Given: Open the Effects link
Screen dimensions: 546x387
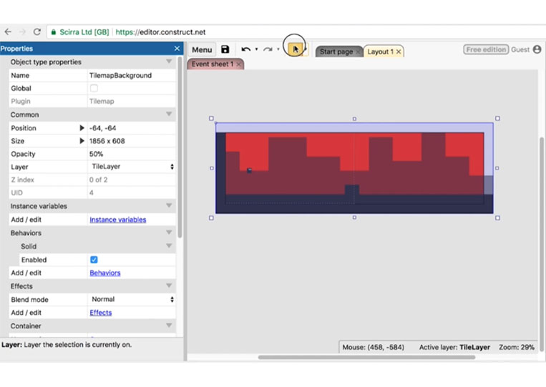Looking at the screenshot, I should [101, 313].
